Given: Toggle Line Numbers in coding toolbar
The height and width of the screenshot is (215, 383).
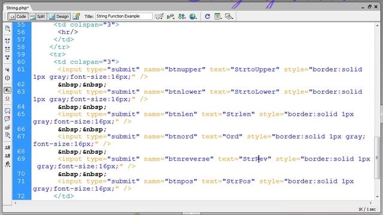Looking at the screenshot, I should pyautogui.click(x=8, y=90).
